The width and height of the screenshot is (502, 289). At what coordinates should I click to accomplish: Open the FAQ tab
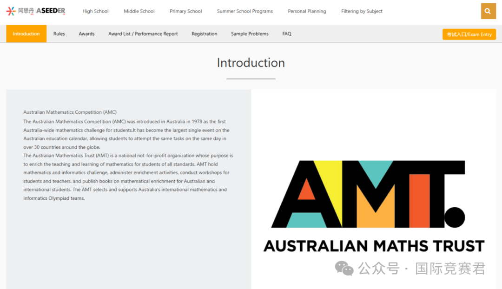287,33
